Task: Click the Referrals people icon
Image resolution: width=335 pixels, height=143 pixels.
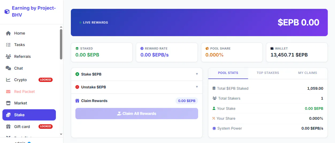Action: (x=8, y=57)
